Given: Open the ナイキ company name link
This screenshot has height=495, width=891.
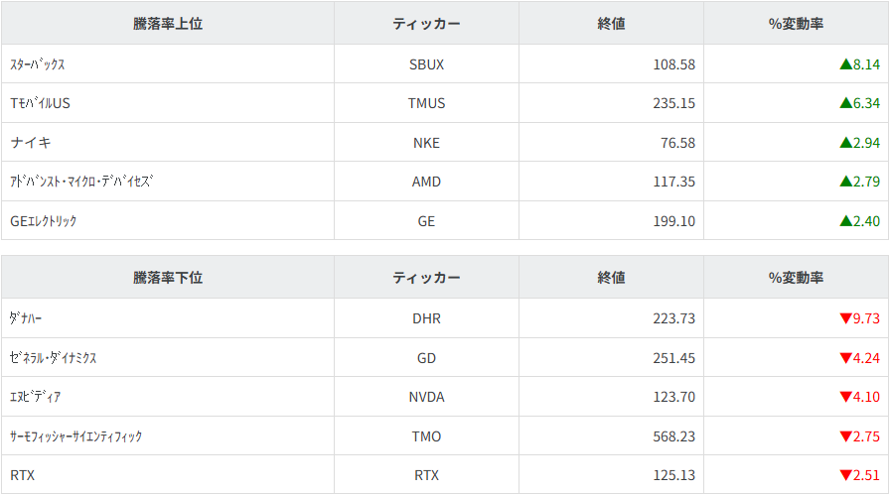Looking at the screenshot, I should [32, 143].
